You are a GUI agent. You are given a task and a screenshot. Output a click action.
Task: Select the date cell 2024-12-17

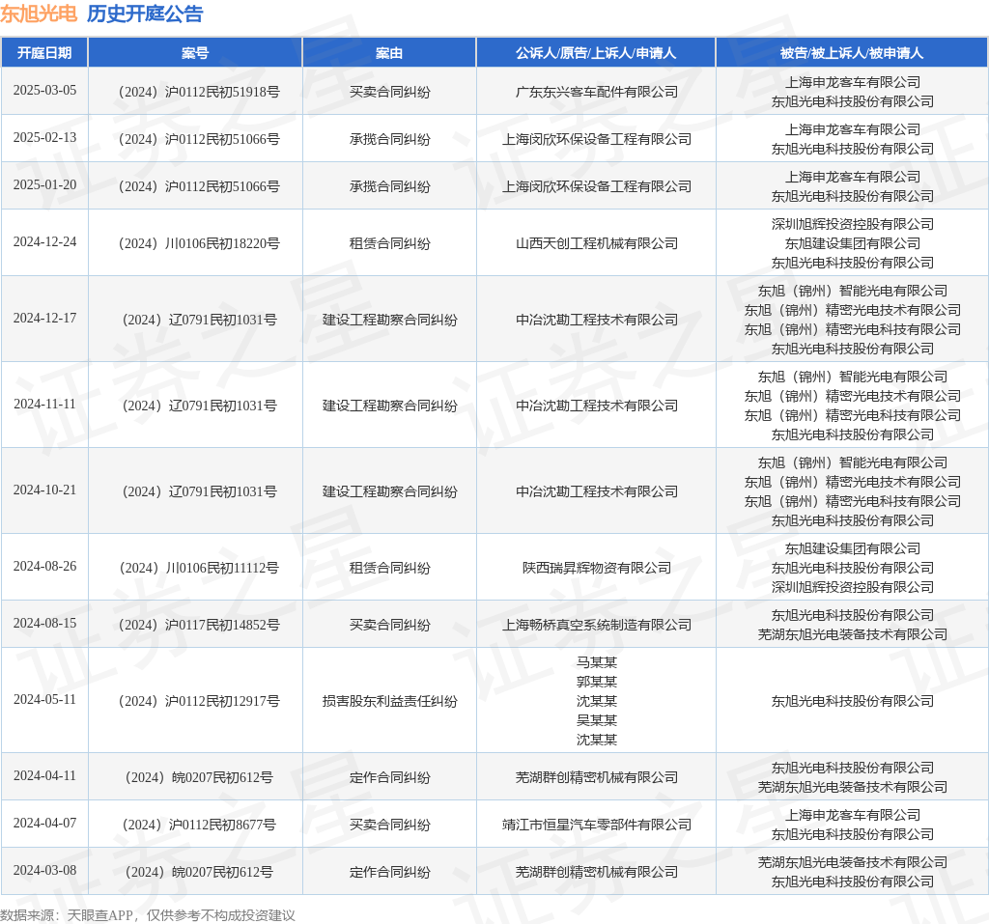coord(44,318)
